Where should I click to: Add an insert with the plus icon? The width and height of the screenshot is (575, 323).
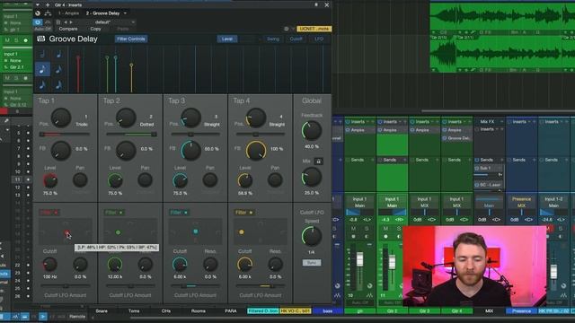click(48, 4)
